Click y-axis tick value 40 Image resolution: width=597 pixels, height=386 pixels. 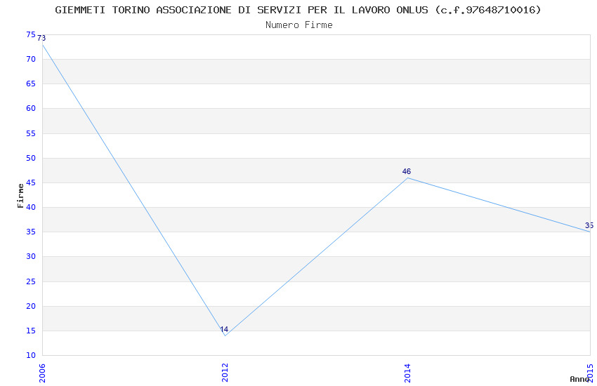point(31,207)
